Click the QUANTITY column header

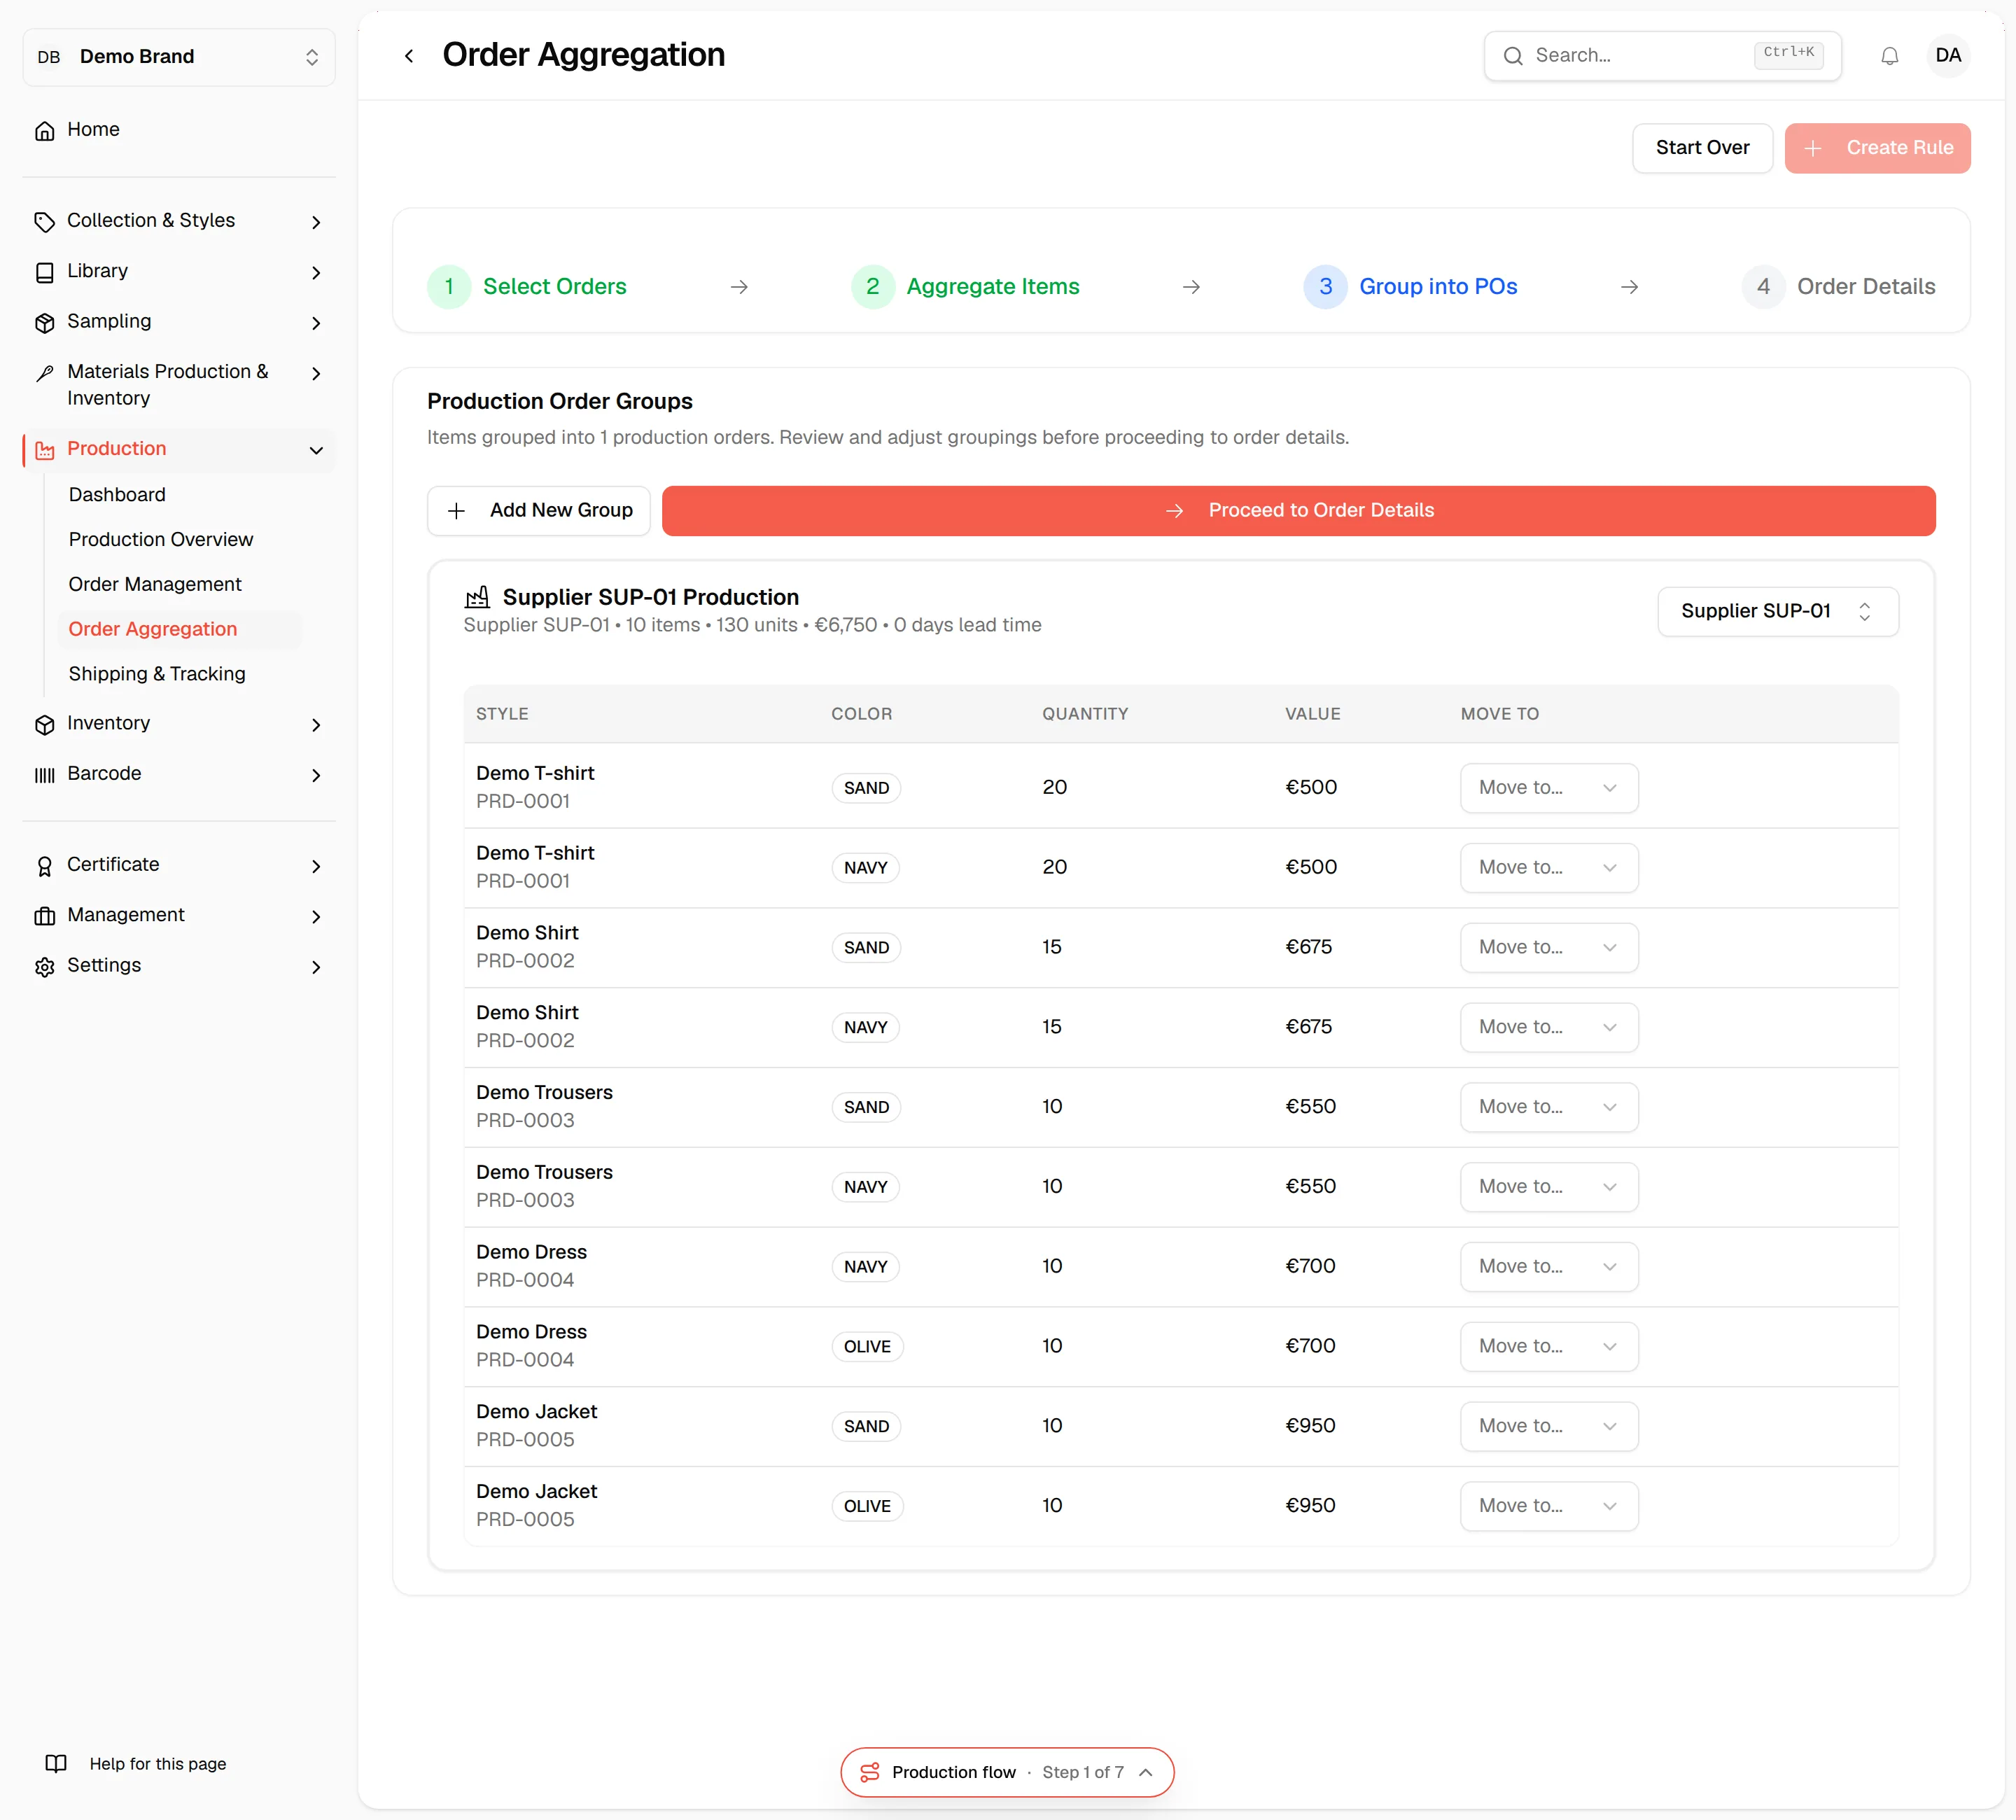(1085, 714)
